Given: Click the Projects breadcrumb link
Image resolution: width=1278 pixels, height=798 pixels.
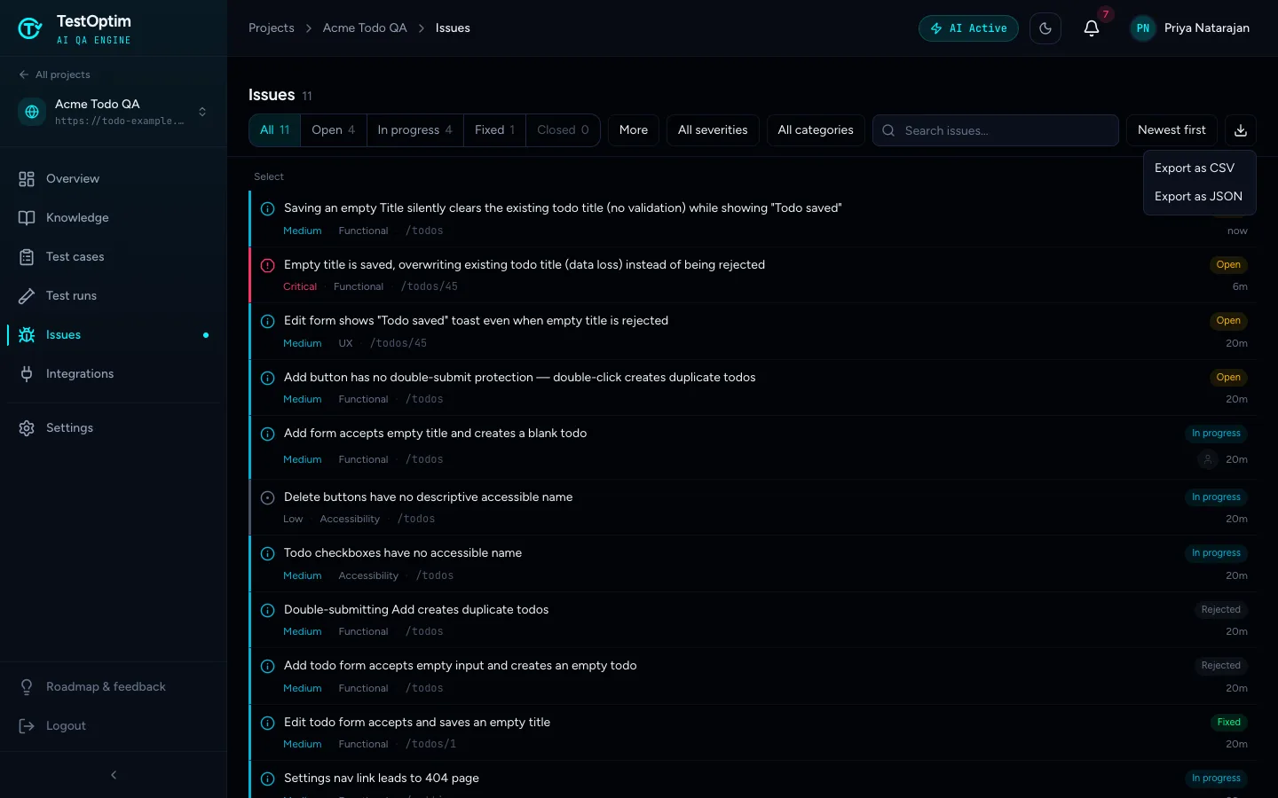Looking at the screenshot, I should click(272, 28).
